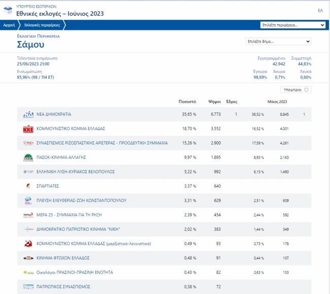
Task: Click the 2.900 votes value
Action: (x=216, y=143)
